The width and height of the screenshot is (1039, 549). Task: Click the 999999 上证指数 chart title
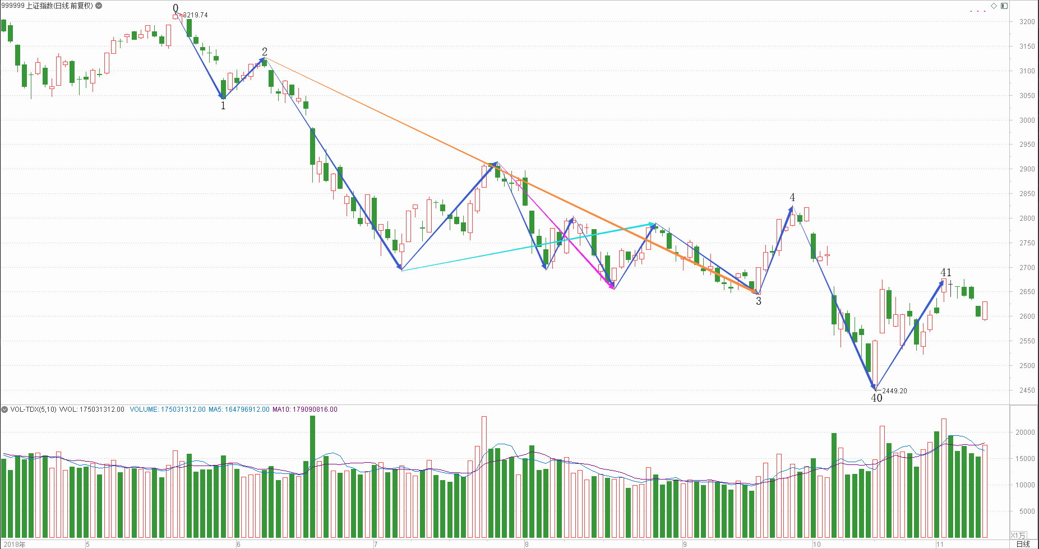pyautogui.click(x=47, y=6)
